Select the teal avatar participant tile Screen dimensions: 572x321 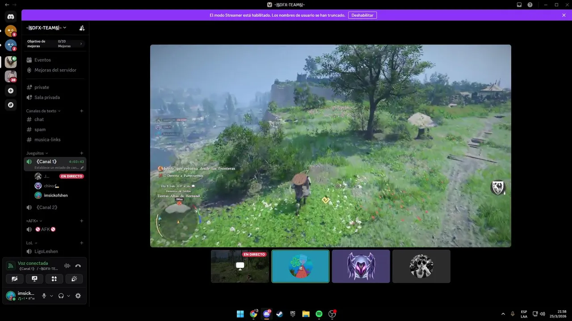click(300, 266)
